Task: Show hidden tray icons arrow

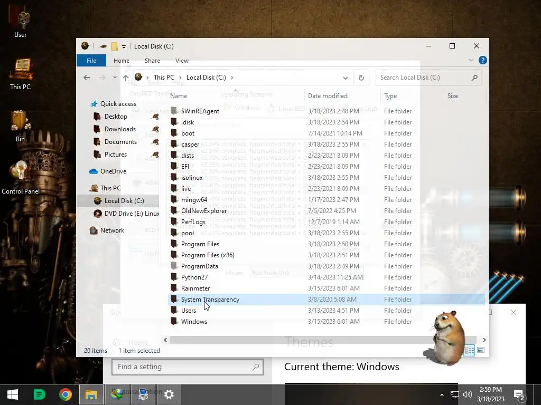Action: click(442, 394)
